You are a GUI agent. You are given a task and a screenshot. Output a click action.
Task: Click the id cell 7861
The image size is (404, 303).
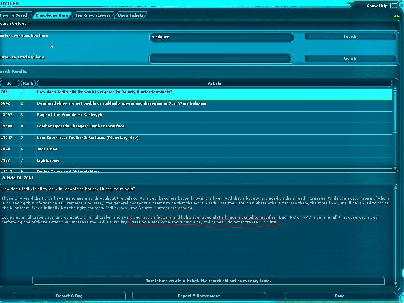point(10,94)
